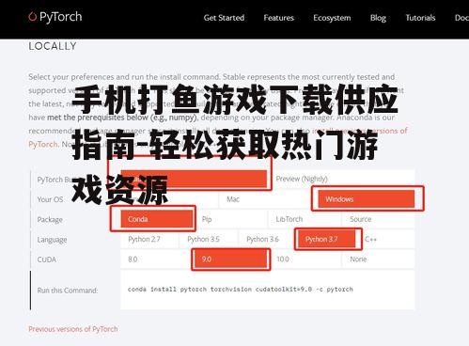Choose Mac as your OS
The image size is (469, 346).
(264, 199)
